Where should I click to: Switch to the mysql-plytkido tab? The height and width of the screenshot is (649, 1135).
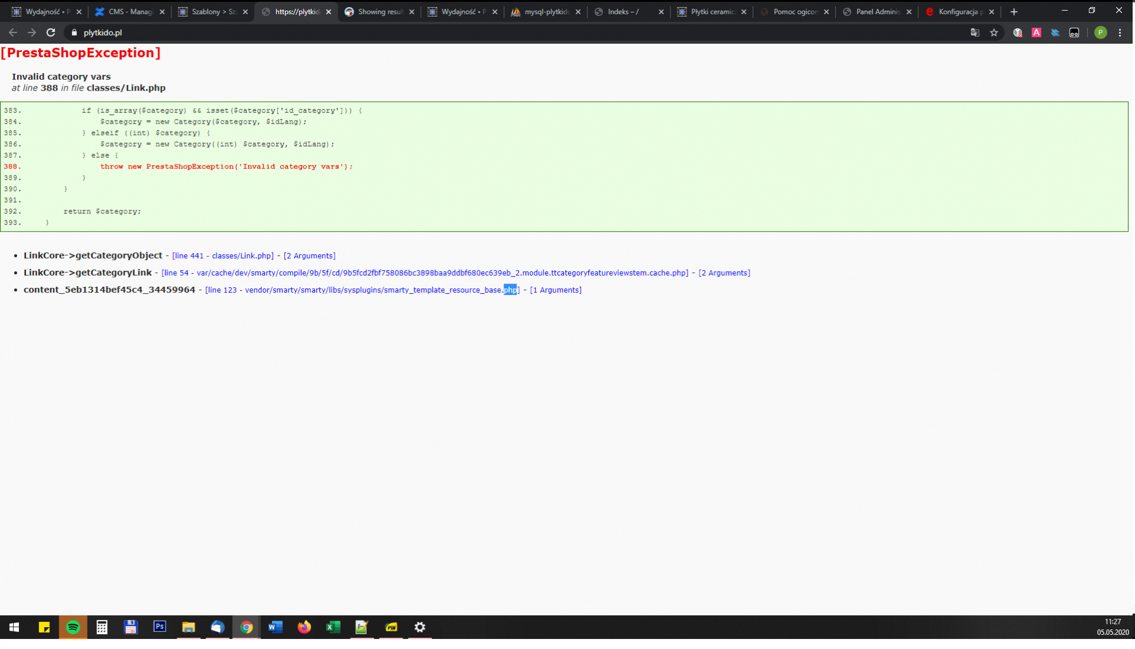point(546,11)
